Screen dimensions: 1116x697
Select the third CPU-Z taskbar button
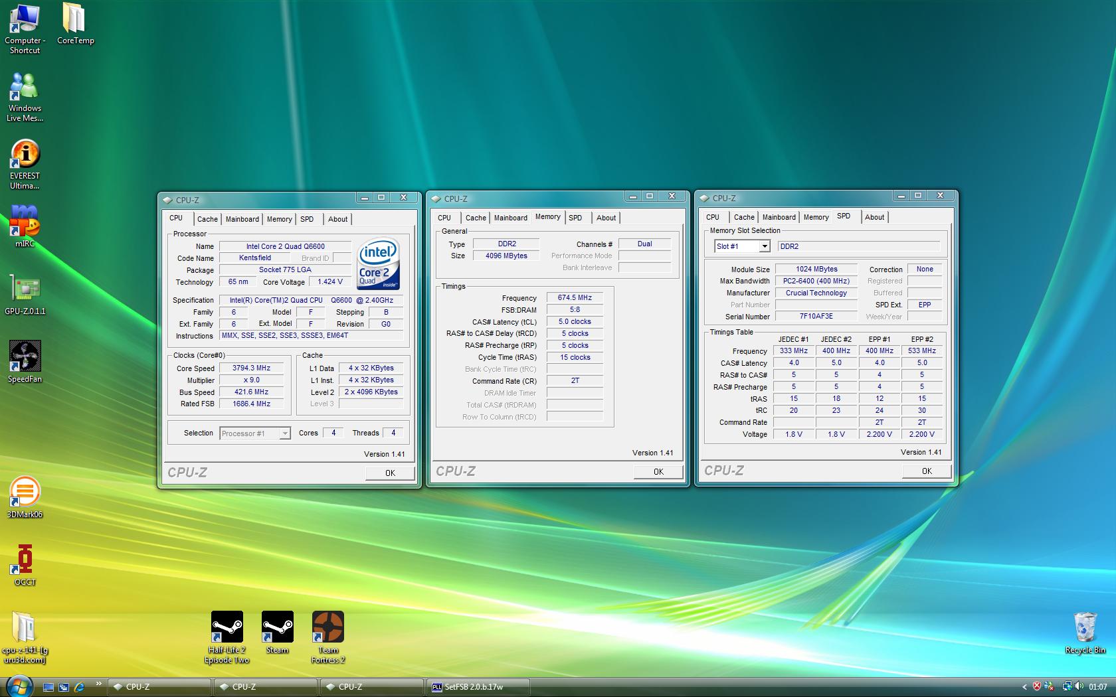point(371,687)
